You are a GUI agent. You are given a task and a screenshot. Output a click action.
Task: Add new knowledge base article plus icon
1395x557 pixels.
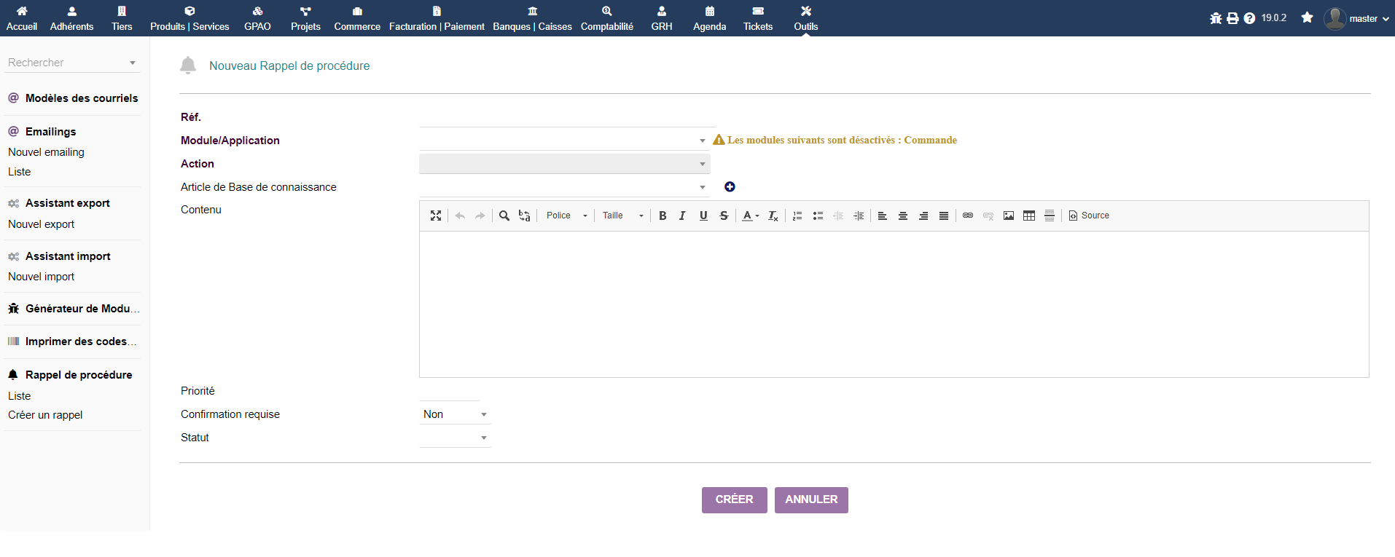[730, 187]
